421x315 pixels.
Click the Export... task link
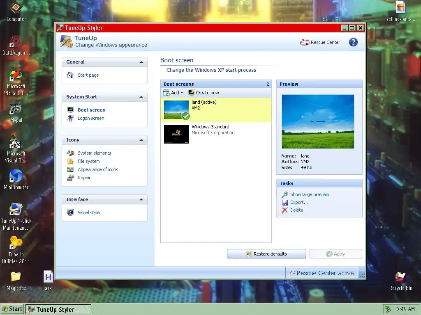[x=299, y=203]
